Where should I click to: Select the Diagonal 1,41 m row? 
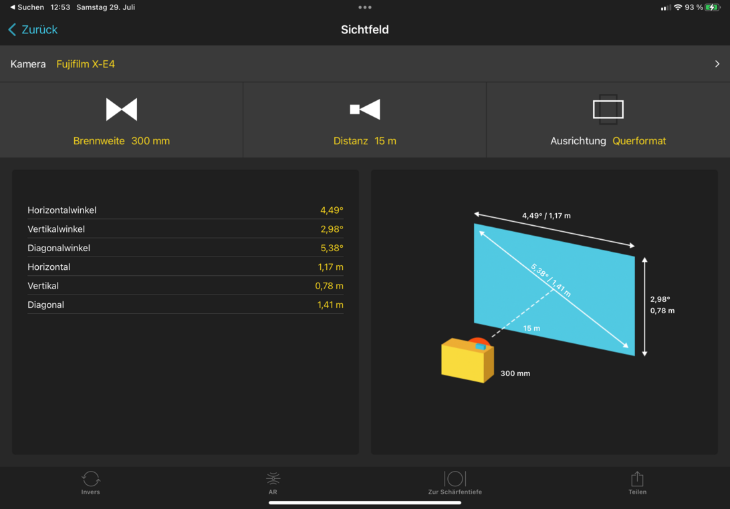[x=185, y=305]
